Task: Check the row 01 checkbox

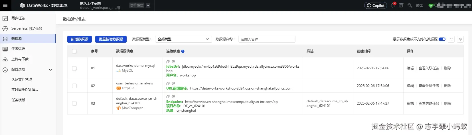Action: [74, 68]
